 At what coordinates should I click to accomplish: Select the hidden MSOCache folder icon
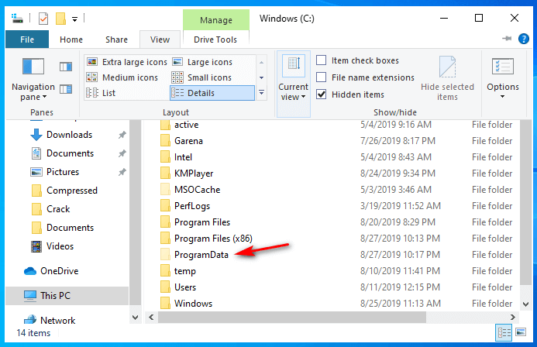pyautogui.click(x=165, y=190)
